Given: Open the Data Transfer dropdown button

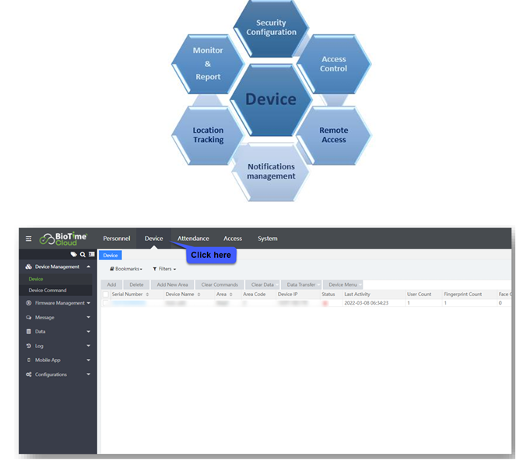Looking at the screenshot, I should (x=302, y=285).
